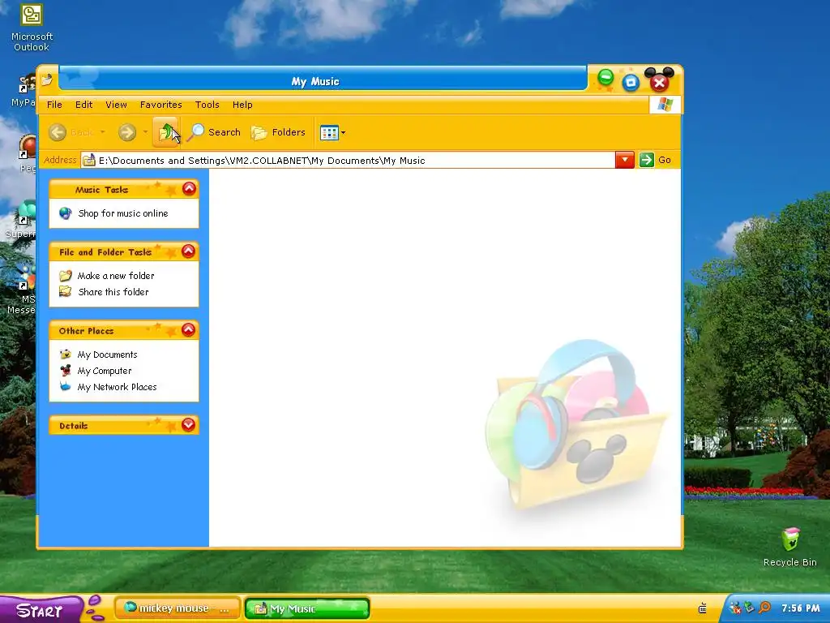
Task: Click the folder icon in address bar
Action: 89,160
